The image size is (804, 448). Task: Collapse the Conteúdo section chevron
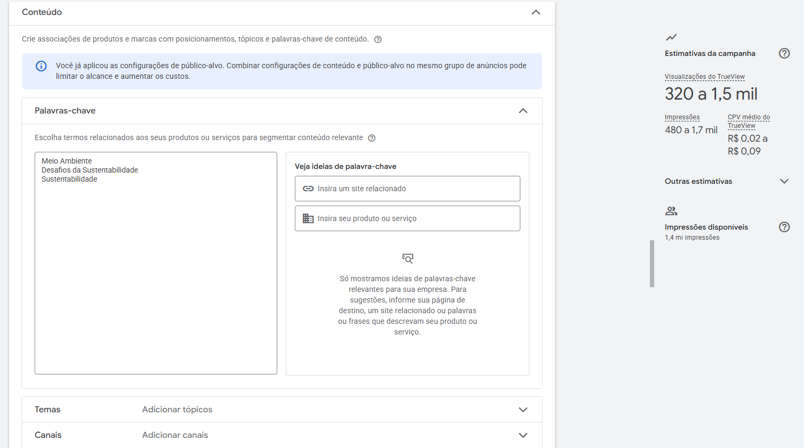tap(536, 12)
